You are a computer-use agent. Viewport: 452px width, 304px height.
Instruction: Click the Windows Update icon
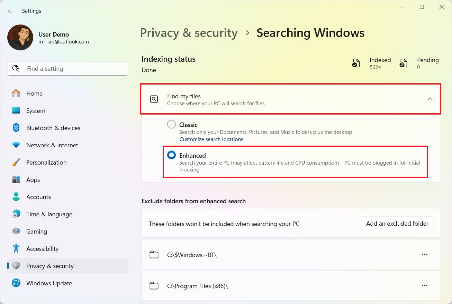[16, 283]
